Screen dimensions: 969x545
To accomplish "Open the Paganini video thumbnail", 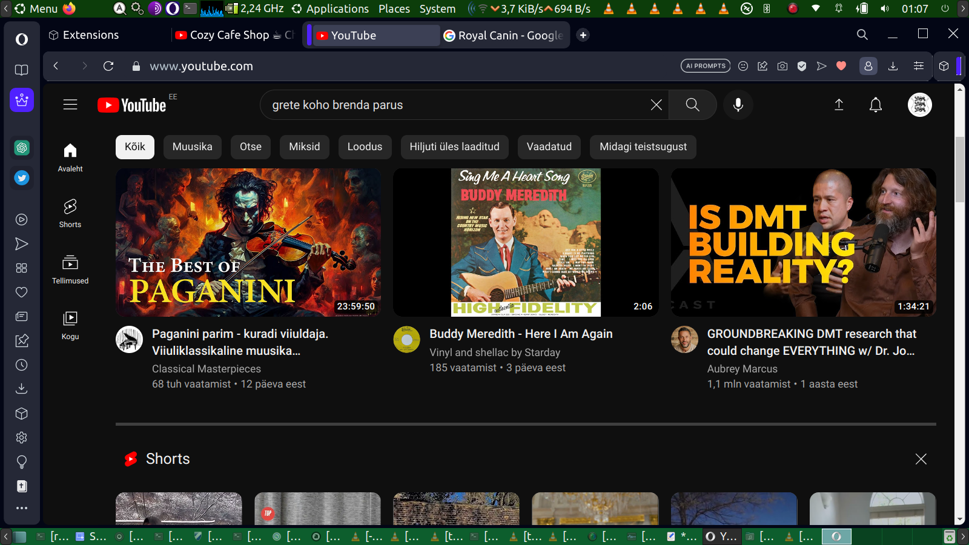I will click(x=248, y=242).
